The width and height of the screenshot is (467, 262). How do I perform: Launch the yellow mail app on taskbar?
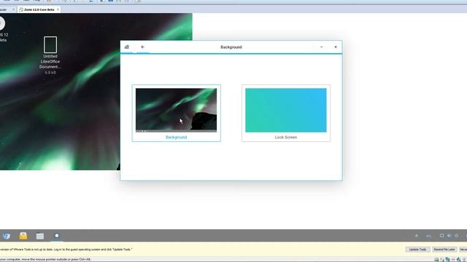click(23, 236)
